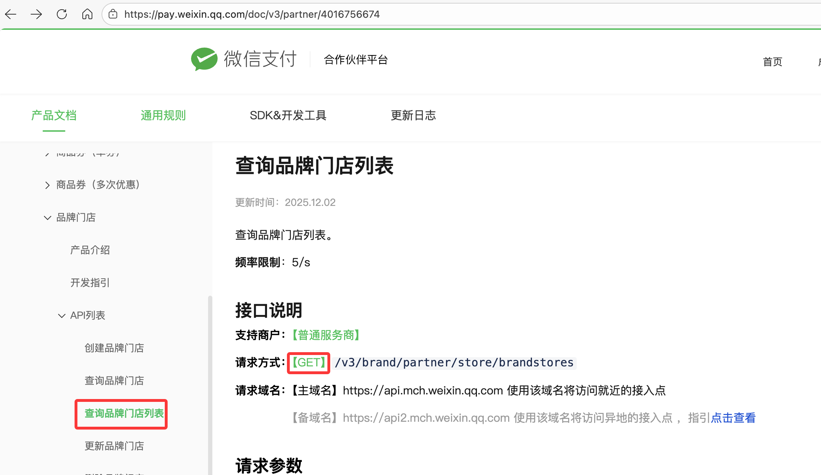The height and width of the screenshot is (475, 821).
Task: Go to 首页 in top navigation
Action: coord(772,62)
